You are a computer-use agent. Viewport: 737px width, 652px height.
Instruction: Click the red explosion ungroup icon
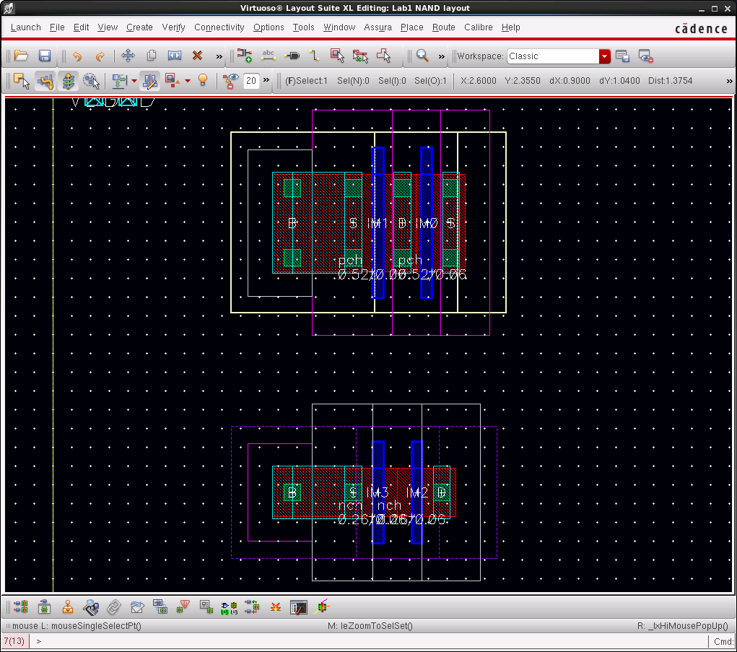276,607
